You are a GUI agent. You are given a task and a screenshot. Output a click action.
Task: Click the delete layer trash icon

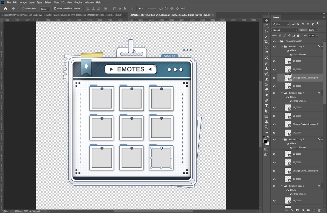pos(319,210)
